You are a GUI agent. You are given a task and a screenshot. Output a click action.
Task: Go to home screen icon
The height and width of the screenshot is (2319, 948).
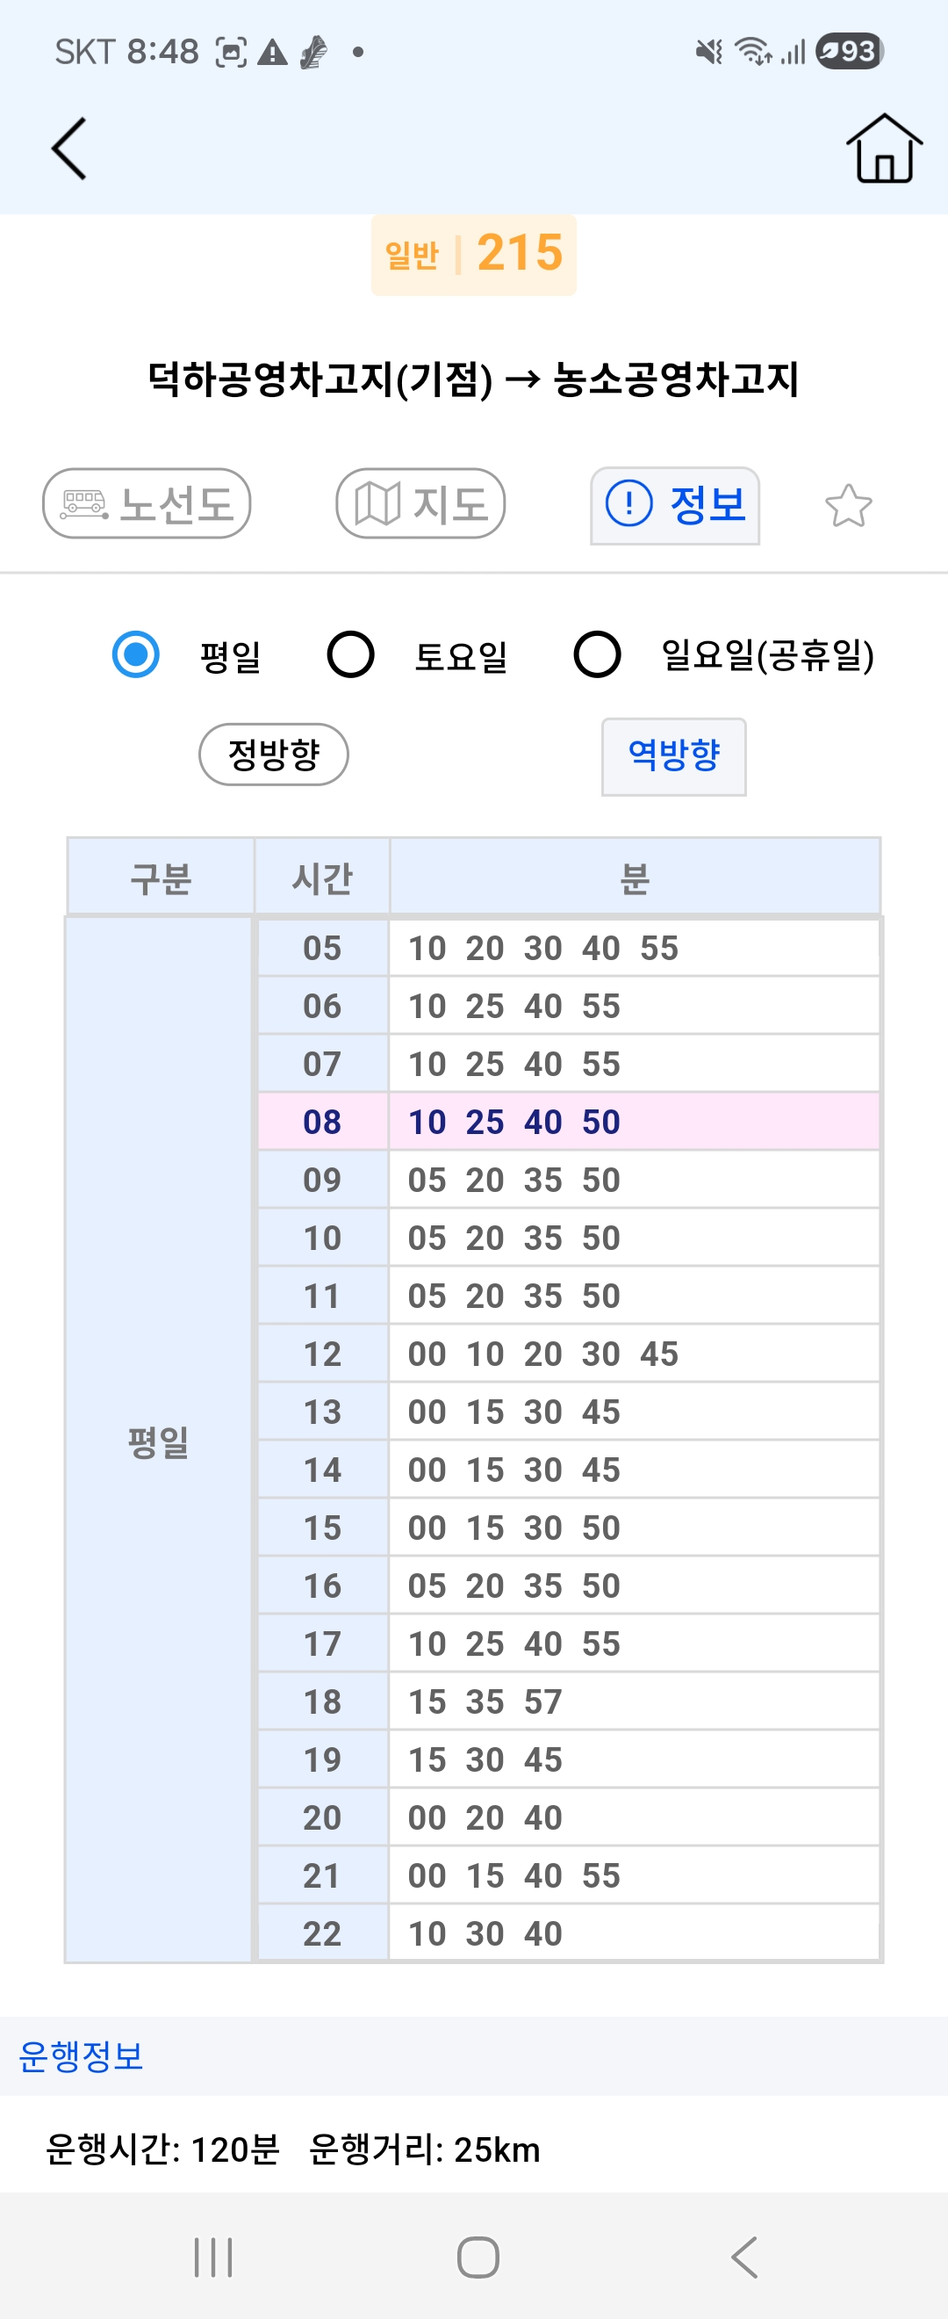coord(883,148)
